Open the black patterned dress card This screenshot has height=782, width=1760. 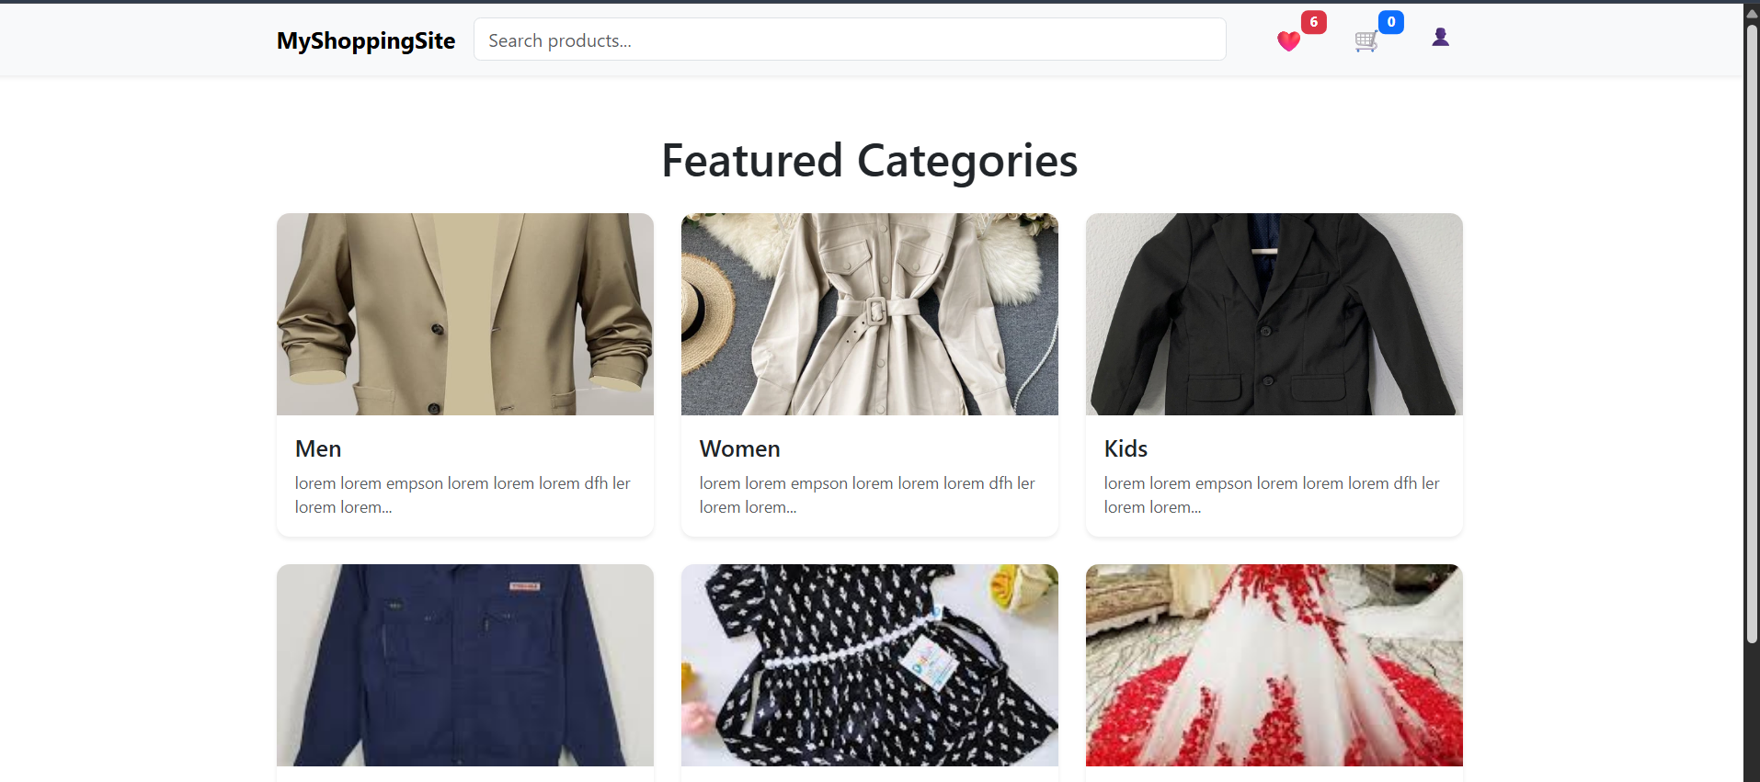[870, 665]
